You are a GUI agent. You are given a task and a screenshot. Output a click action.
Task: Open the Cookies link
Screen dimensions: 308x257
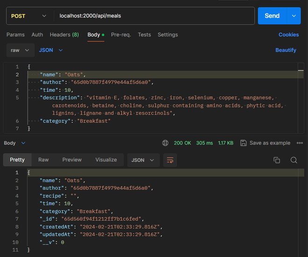(288, 35)
